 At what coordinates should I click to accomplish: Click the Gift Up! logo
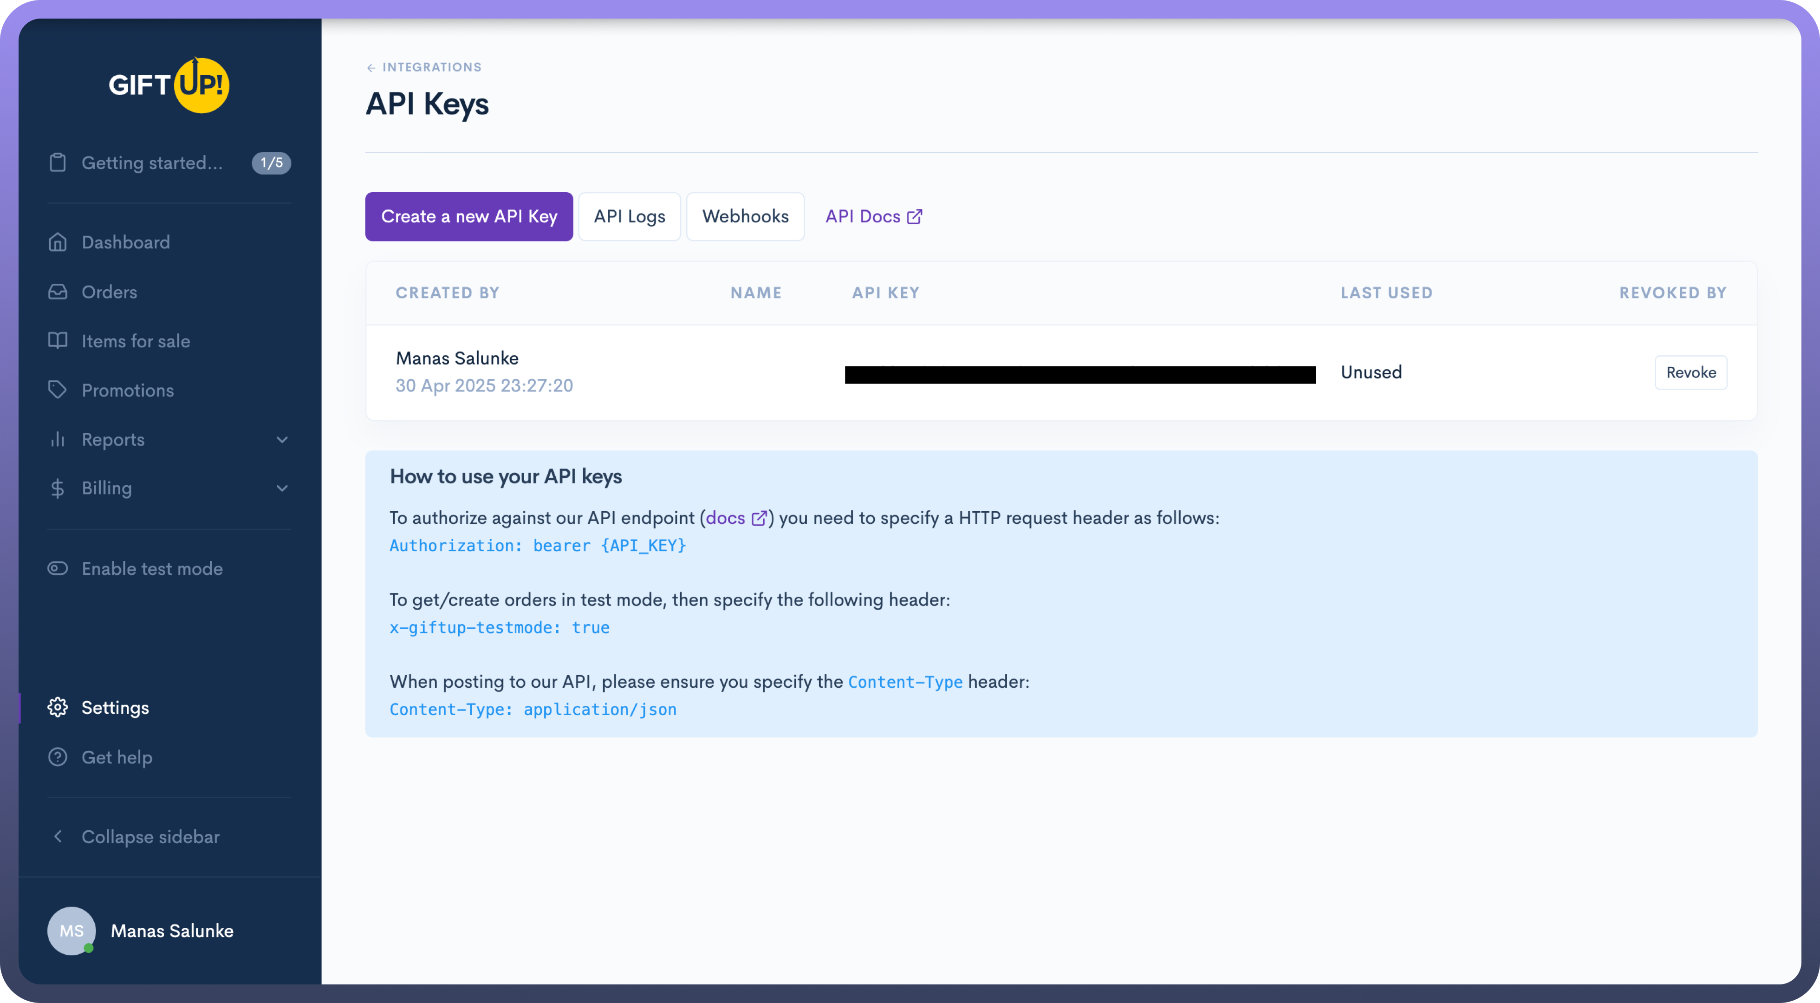tap(169, 85)
